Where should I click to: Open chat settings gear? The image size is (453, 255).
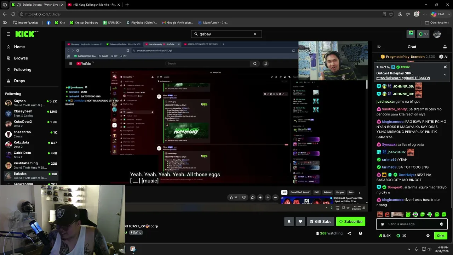tap(428, 236)
